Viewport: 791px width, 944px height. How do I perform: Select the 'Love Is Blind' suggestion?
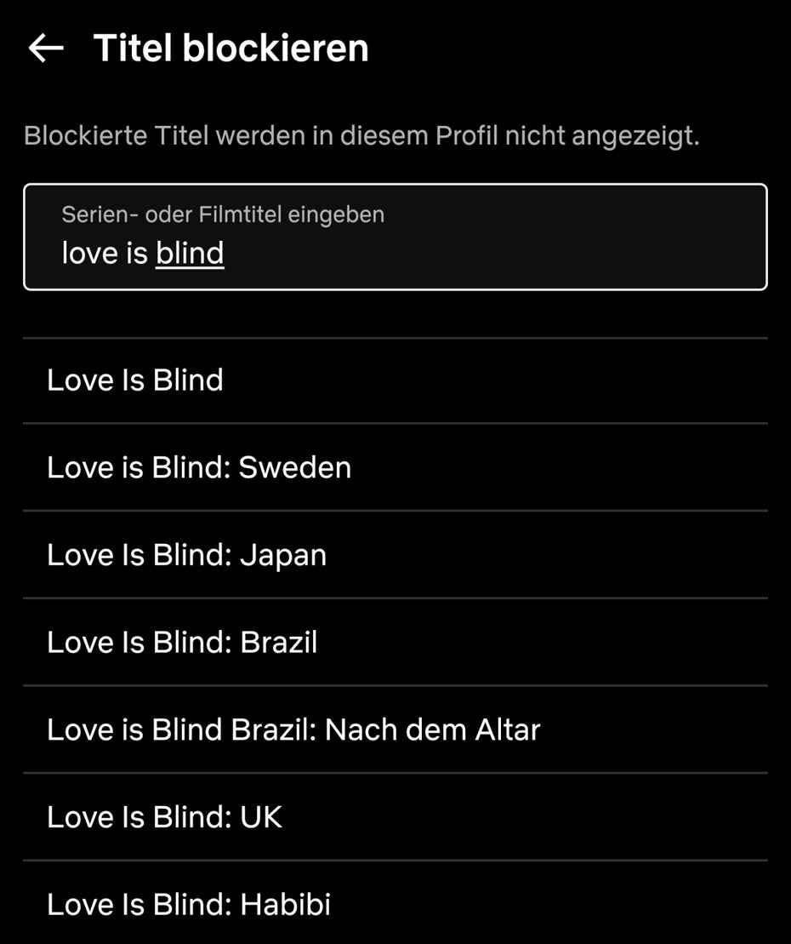[x=395, y=380]
